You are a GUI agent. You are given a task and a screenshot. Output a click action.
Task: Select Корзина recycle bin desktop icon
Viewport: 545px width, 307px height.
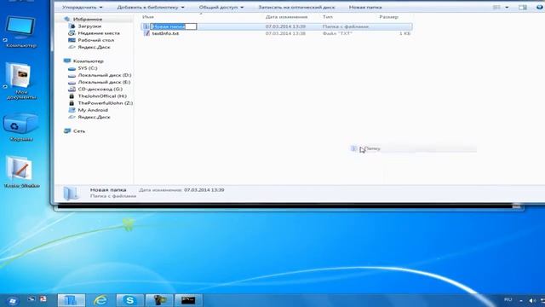[20, 127]
